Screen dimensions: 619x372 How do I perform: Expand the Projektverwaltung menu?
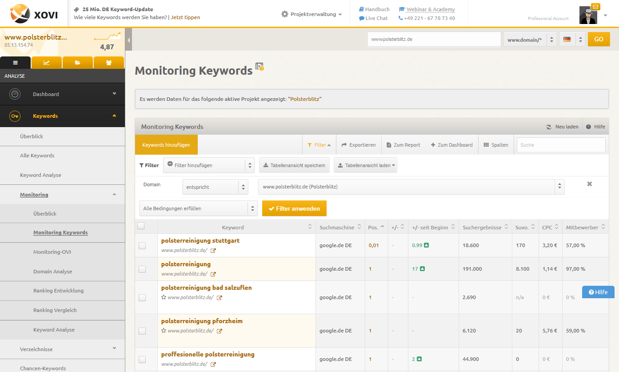pyautogui.click(x=311, y=14)
